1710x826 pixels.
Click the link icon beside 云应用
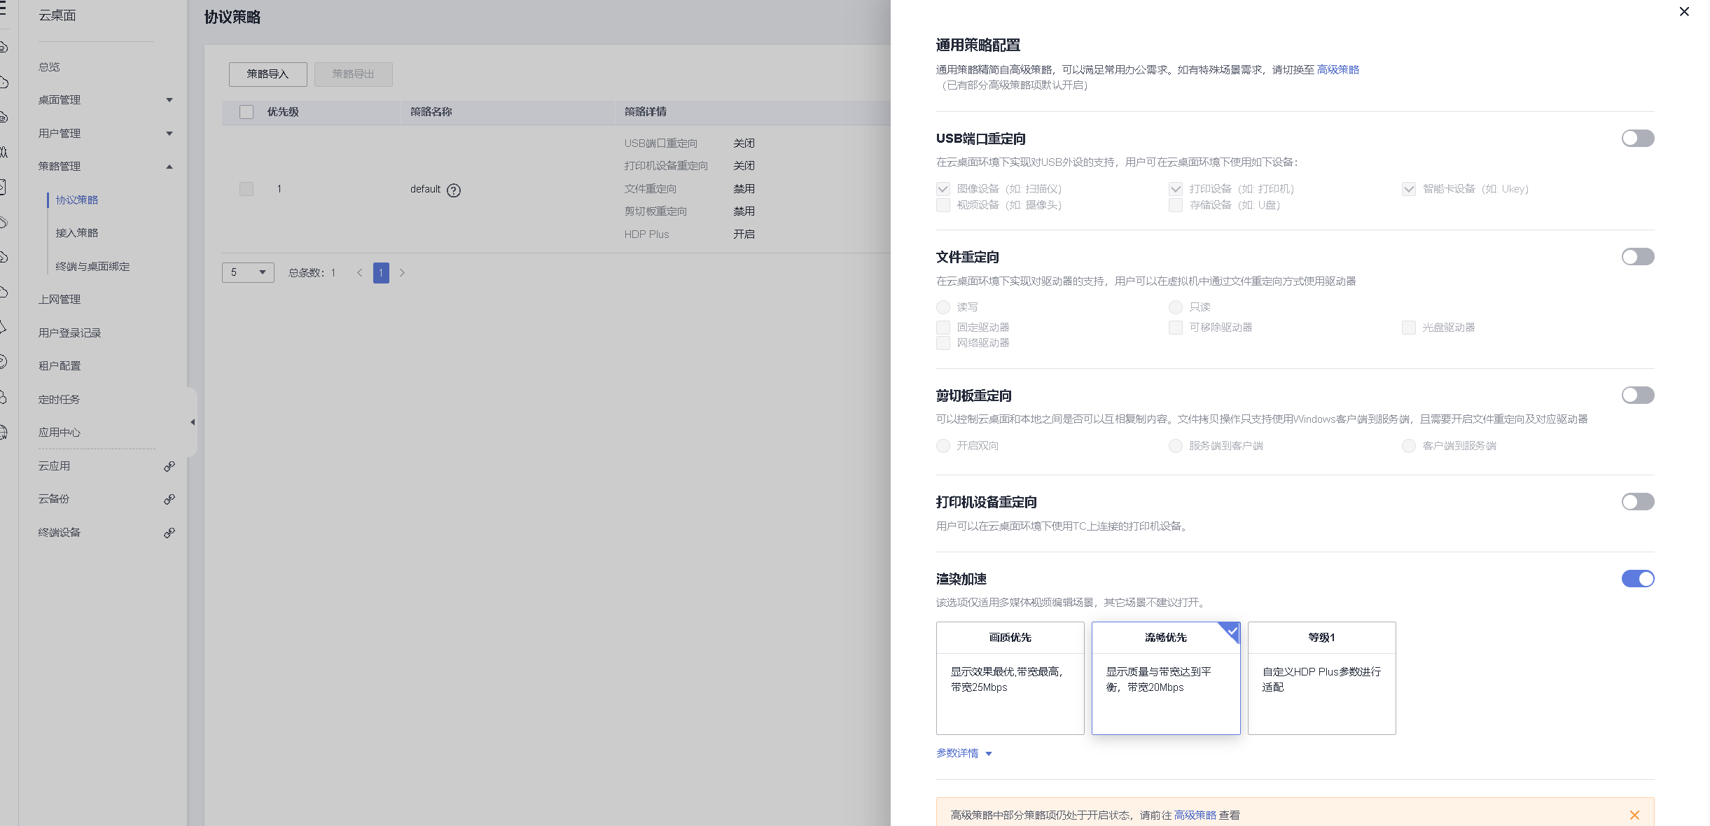pos(169,466)
